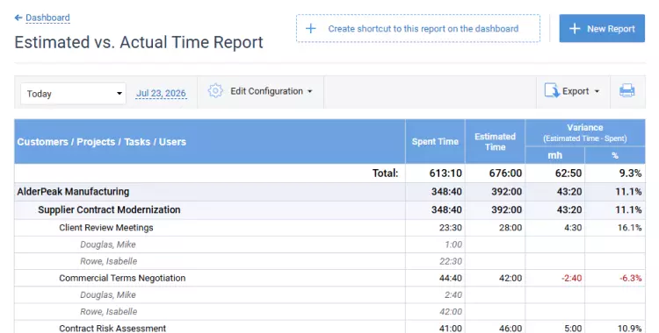Click the red -6.3% variance value
This screenshot has width=659, height=333.
630,278
